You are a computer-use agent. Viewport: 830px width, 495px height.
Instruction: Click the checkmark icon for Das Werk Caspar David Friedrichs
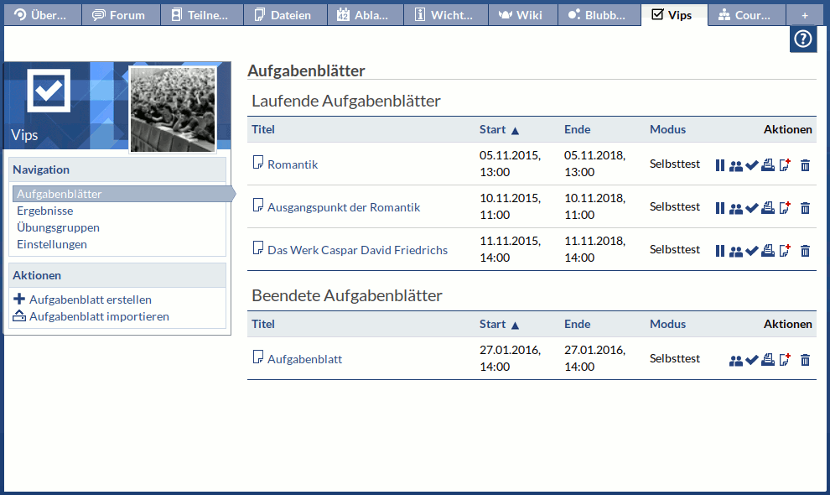point(751,251)
